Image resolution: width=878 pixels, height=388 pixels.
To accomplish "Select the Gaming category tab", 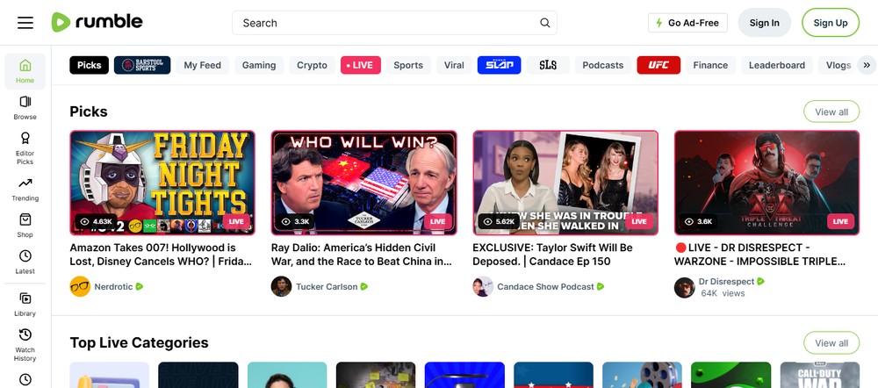I will [259, 65].
